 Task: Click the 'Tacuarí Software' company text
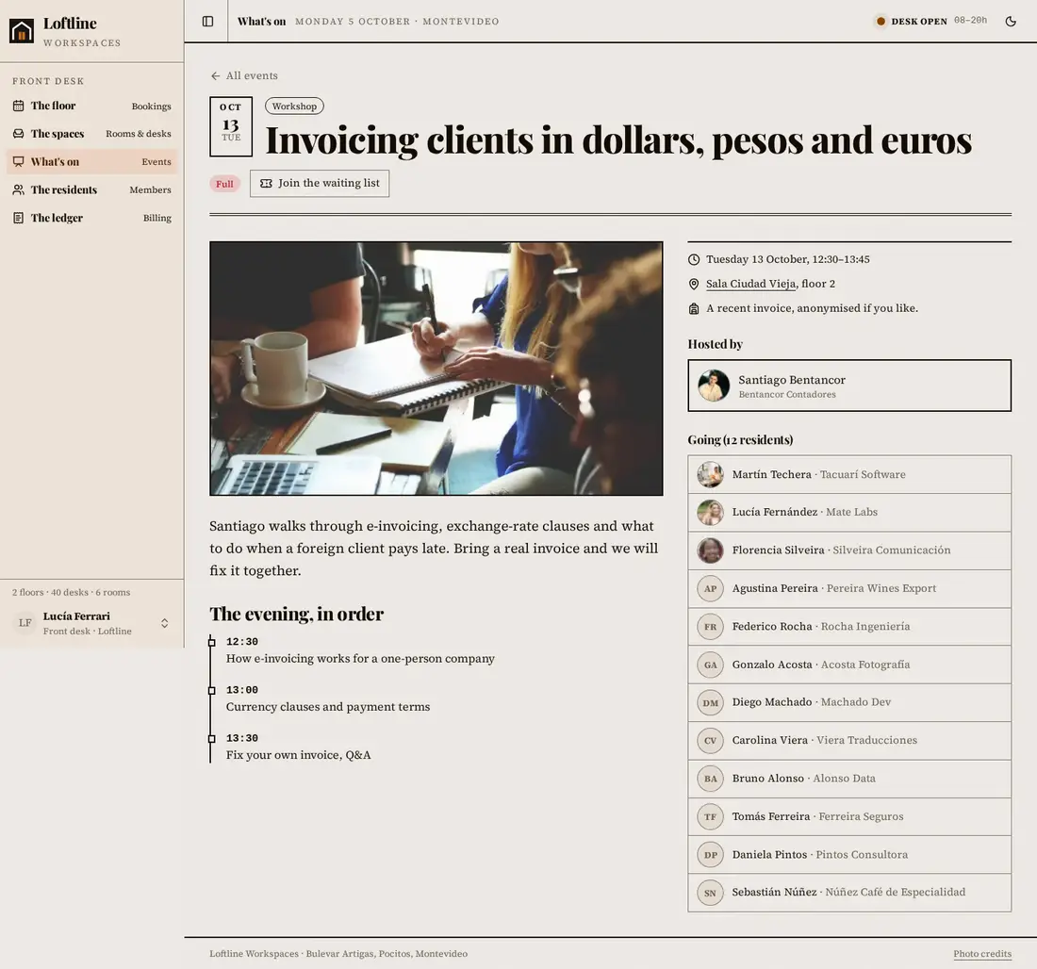pyautogui.click(x=863, y=474)
